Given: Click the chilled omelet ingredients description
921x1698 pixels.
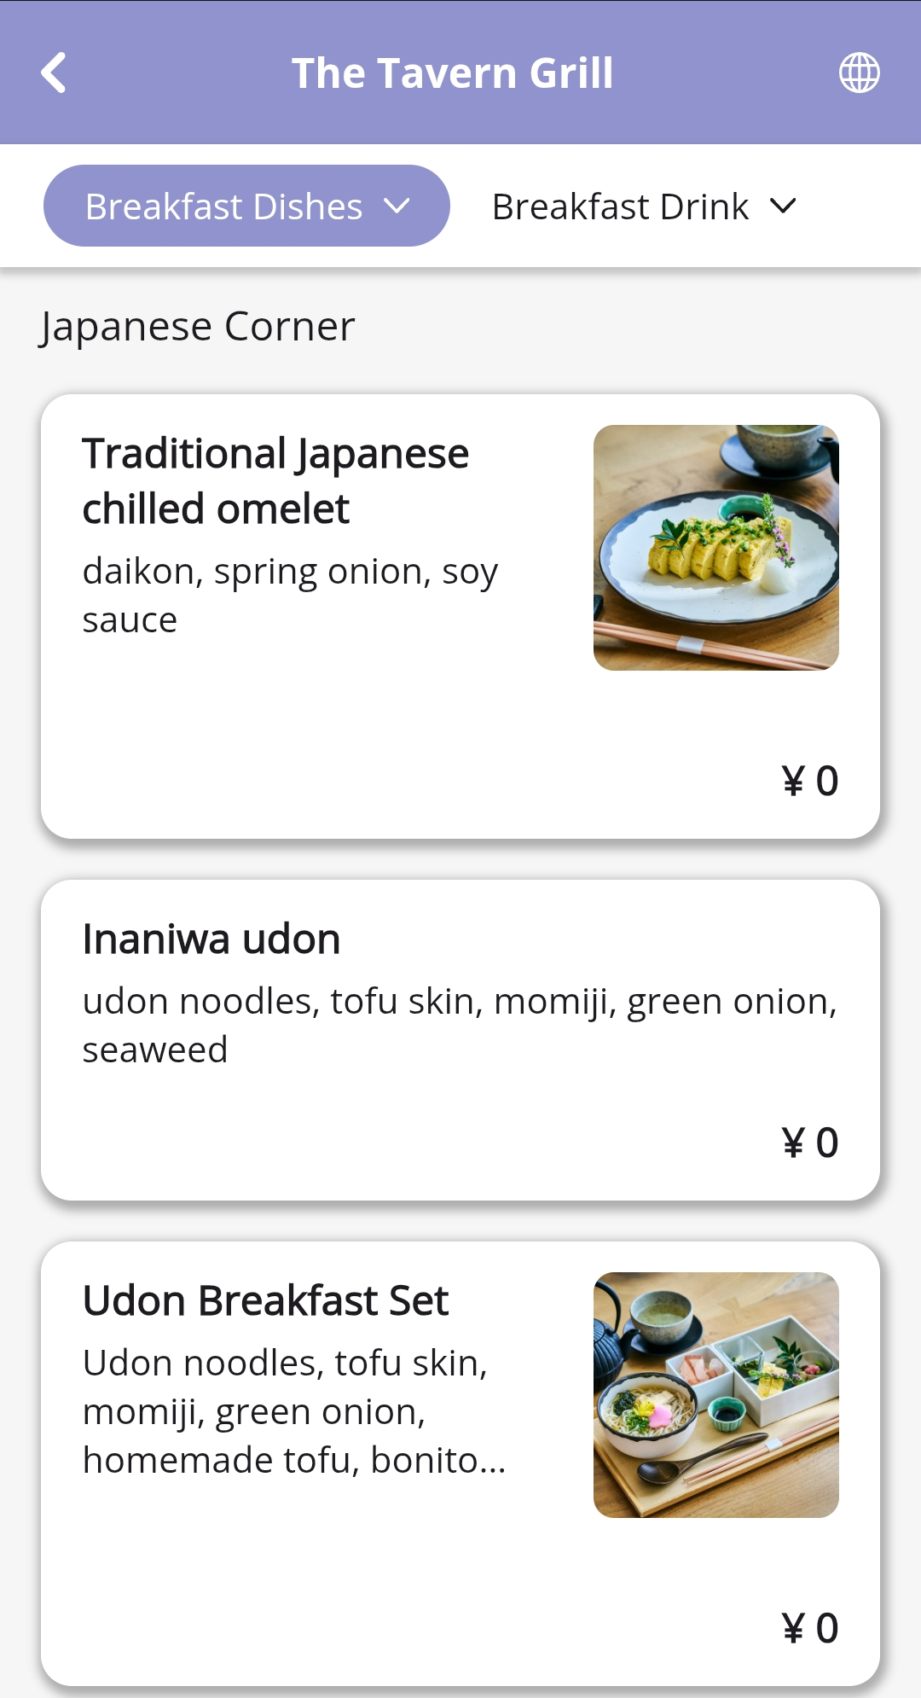Looking at the screenshot, I should click(x=290, y=595).
